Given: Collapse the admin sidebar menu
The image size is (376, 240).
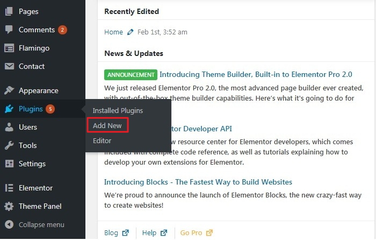Looking at the screenshot, I should click(x=42, y=224).
